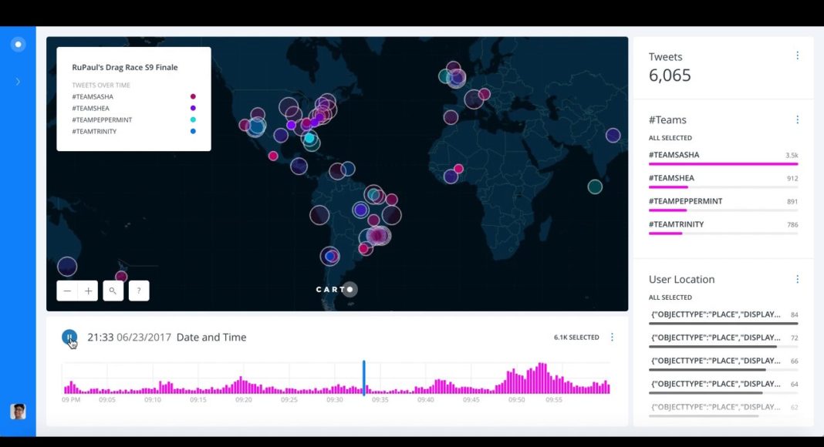Open the User Location widget three-dot menu

point(797,279)
